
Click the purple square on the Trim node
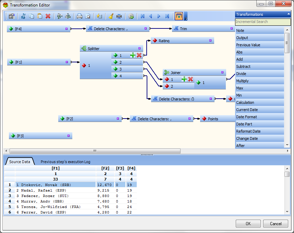pyautogui.click(x=232, y=28)
